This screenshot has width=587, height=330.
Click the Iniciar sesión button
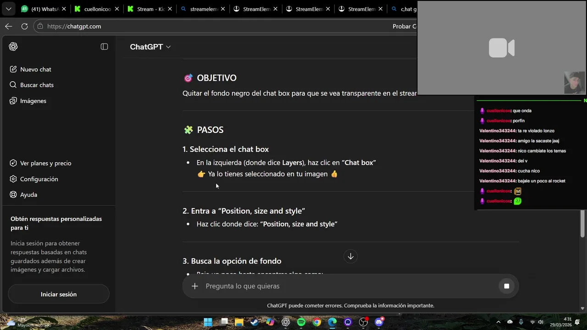pos(59,294)
